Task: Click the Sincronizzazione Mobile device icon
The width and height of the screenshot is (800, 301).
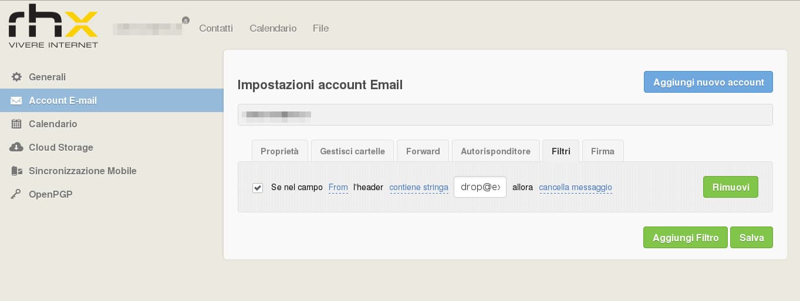Action: (x=16, y=171)
